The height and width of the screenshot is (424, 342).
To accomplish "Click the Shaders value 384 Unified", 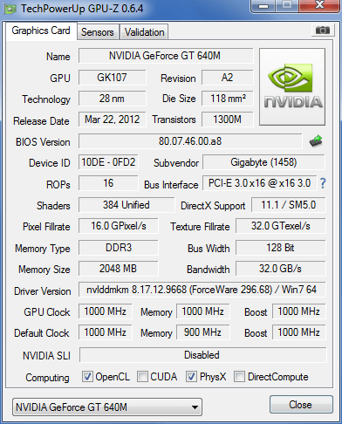I will 127,205.
